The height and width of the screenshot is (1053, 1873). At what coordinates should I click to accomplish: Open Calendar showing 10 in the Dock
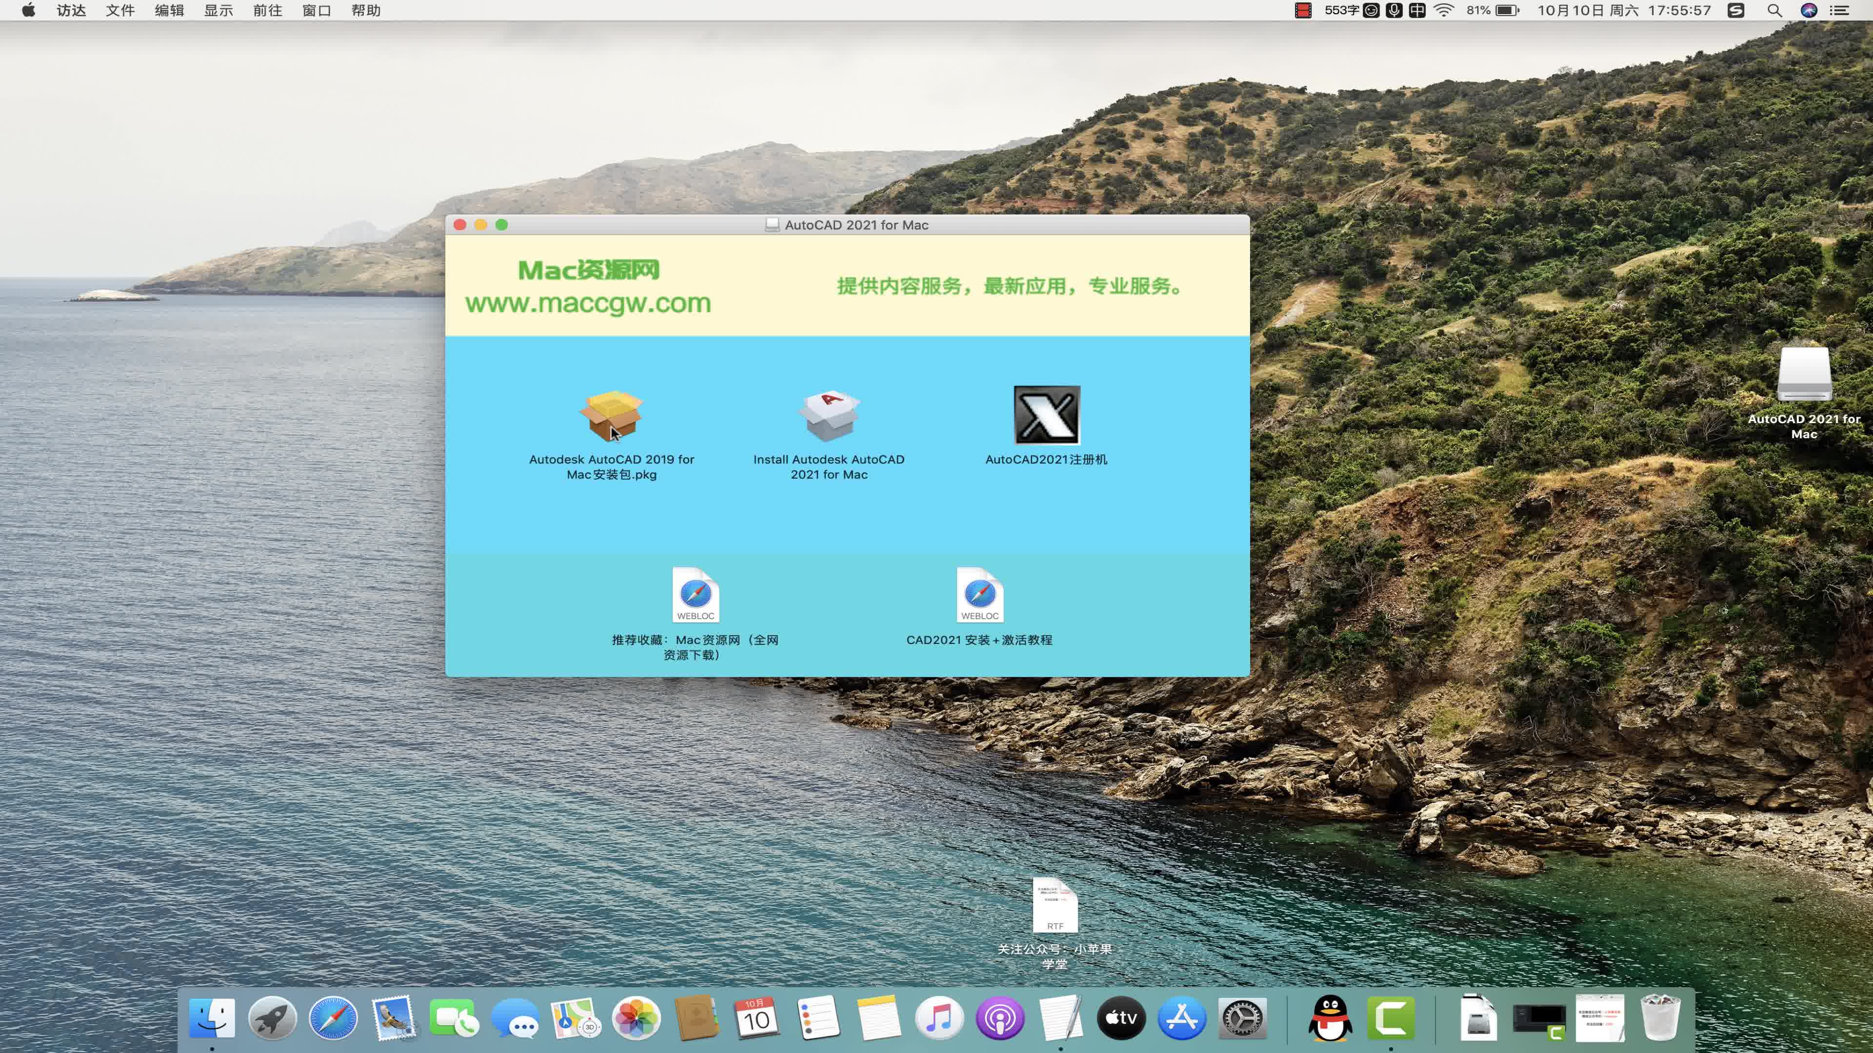(757, 1017)
